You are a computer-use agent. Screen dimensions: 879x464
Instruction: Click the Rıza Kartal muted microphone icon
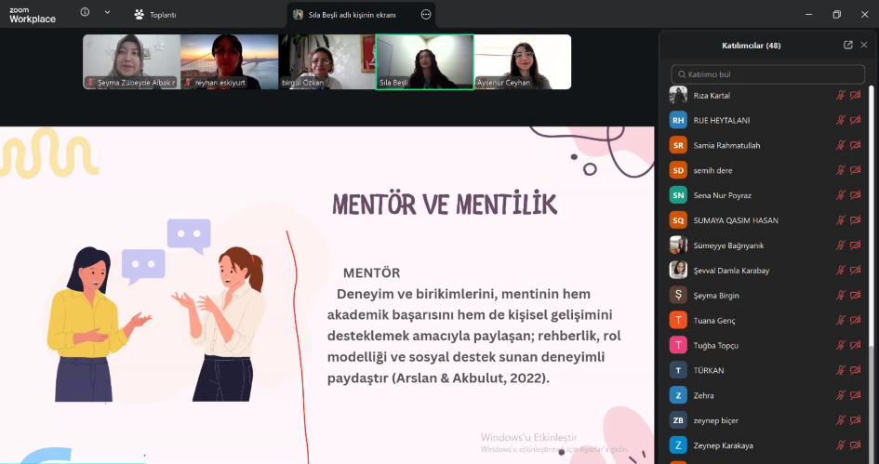pos(840,95)
